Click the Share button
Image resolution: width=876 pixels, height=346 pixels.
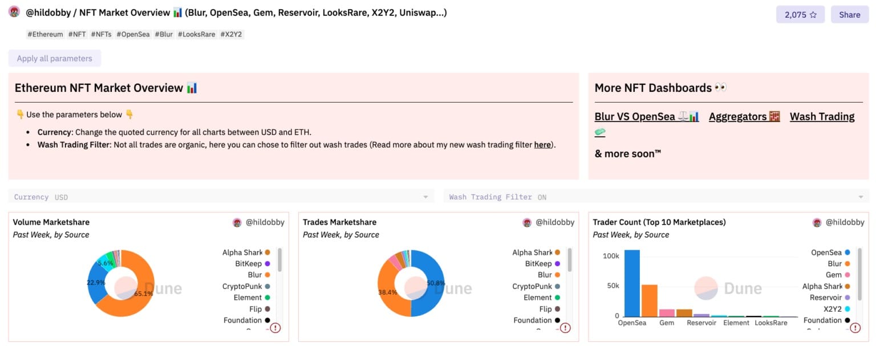click(849, 15)
